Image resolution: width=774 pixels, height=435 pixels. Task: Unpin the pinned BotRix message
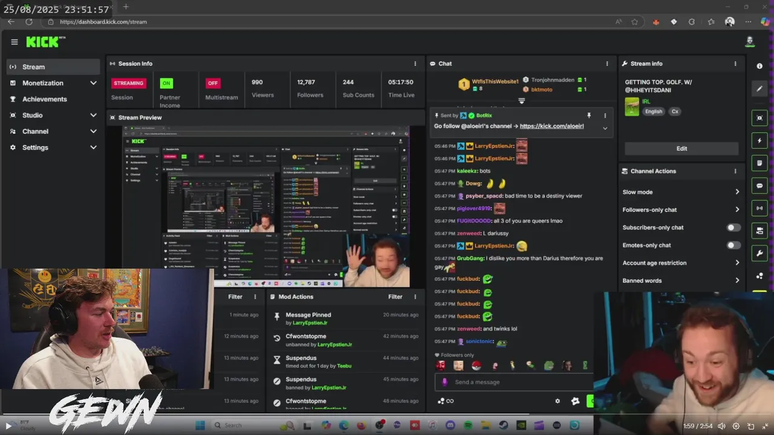tap(588, 115)
